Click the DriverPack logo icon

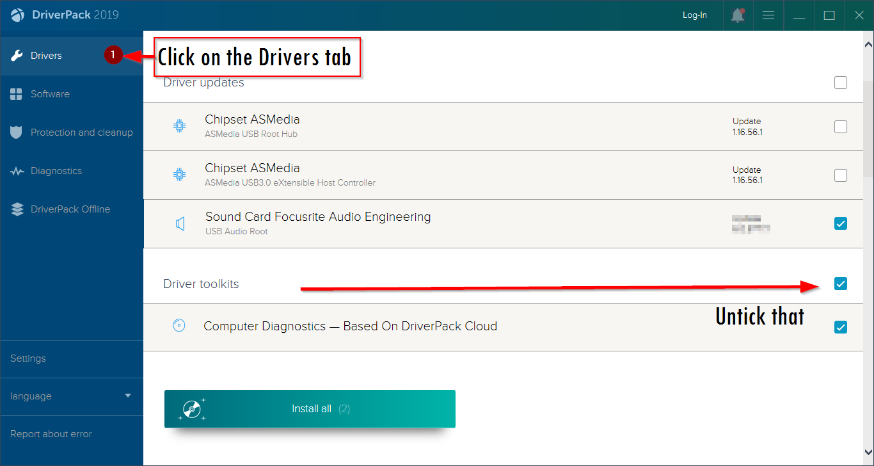[x=17, y=14]
